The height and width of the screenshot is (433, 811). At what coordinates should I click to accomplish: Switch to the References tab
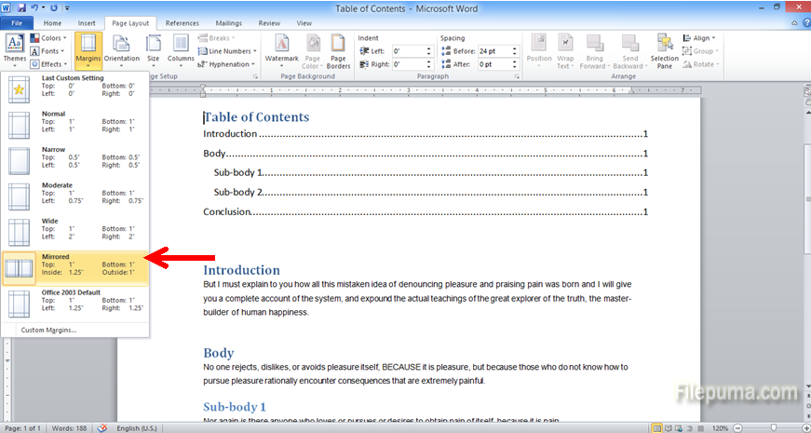click(182, 22)
